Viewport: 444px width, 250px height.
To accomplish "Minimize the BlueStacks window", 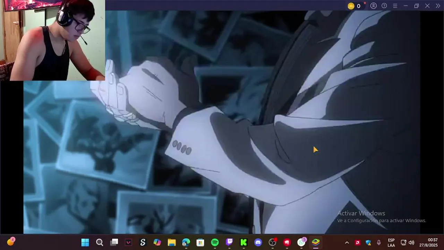I will [405, 6].
